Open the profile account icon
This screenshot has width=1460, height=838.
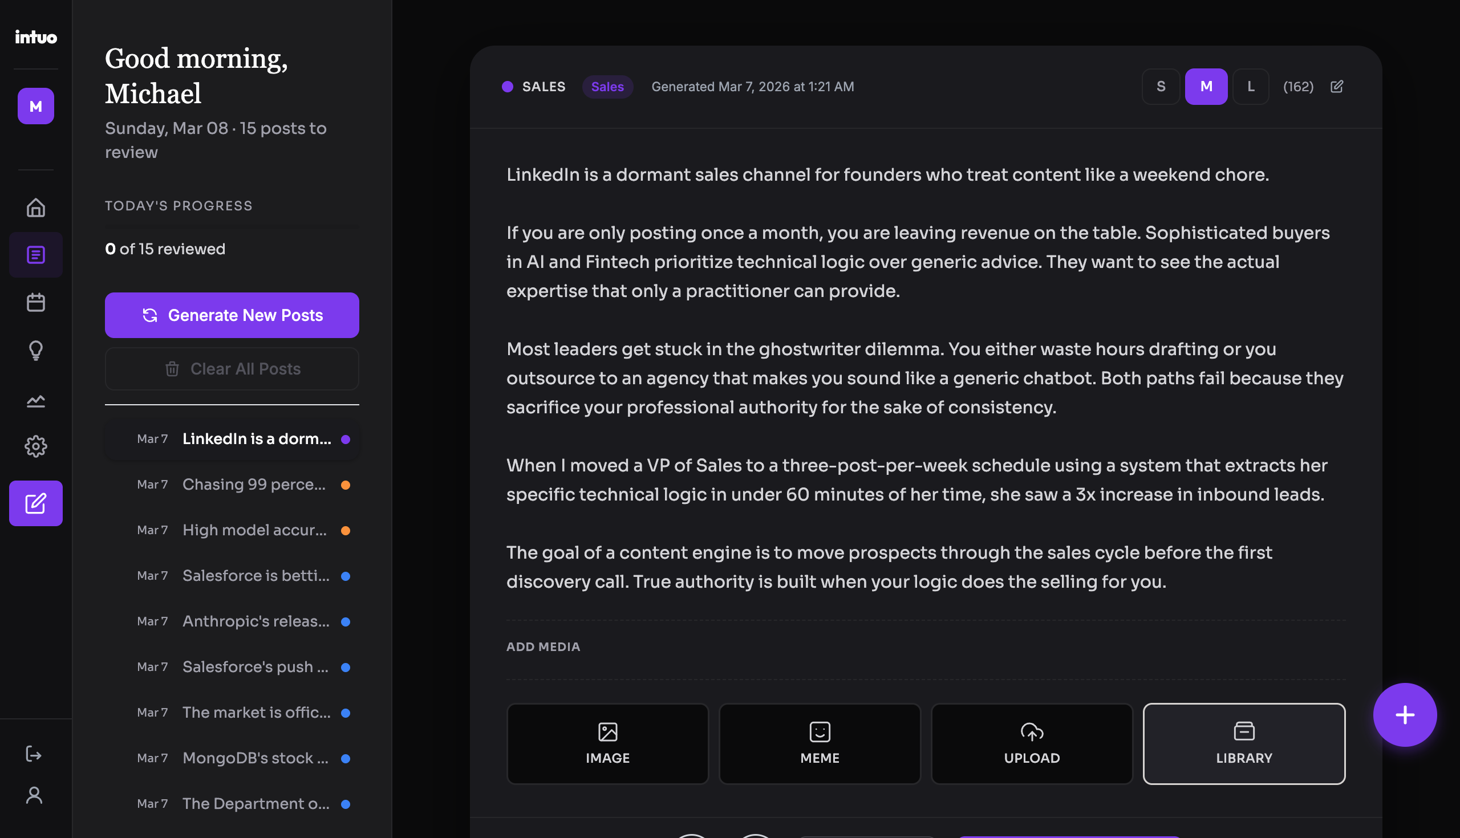(35, 795)
